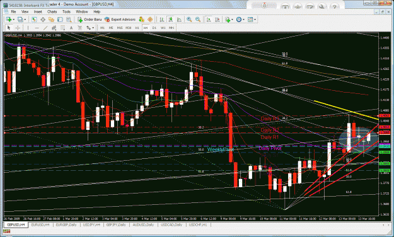
Task: Expand the Arrows dropdown arrow
Action: coord(93,28)
